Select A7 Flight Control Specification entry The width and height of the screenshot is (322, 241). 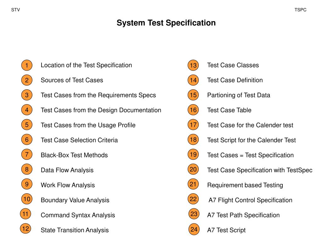[250, 200]
